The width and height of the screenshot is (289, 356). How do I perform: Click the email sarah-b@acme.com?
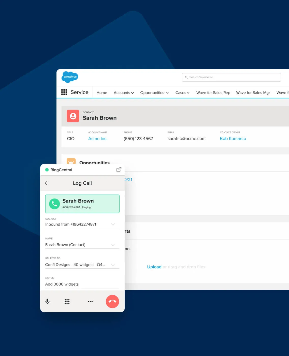pos(186,139)
